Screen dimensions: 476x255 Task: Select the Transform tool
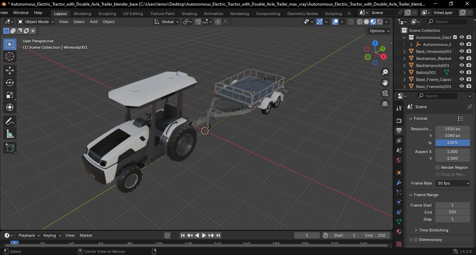tap(10, 107)
